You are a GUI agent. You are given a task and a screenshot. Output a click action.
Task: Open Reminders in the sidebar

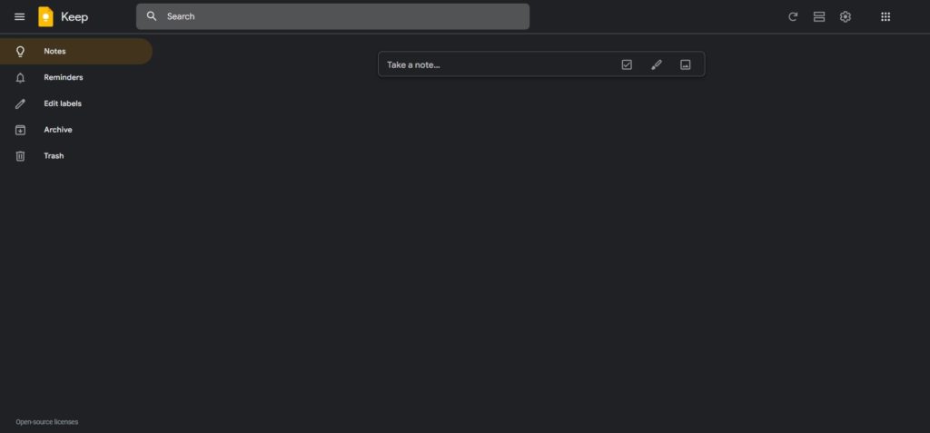(76, 77)
